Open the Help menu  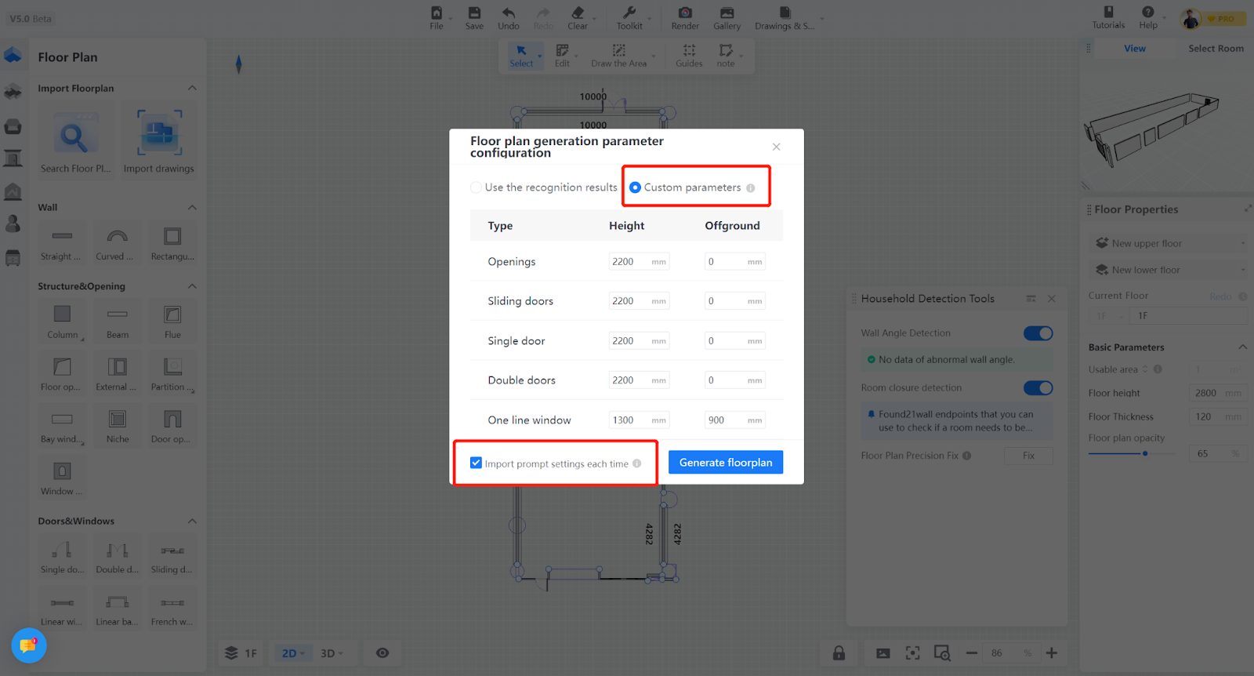coord(1148,17)
